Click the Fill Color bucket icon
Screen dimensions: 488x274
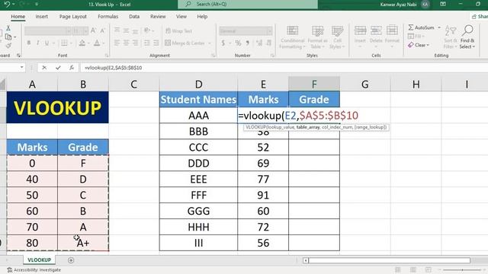pyautogui.click(x=82, y=43)
